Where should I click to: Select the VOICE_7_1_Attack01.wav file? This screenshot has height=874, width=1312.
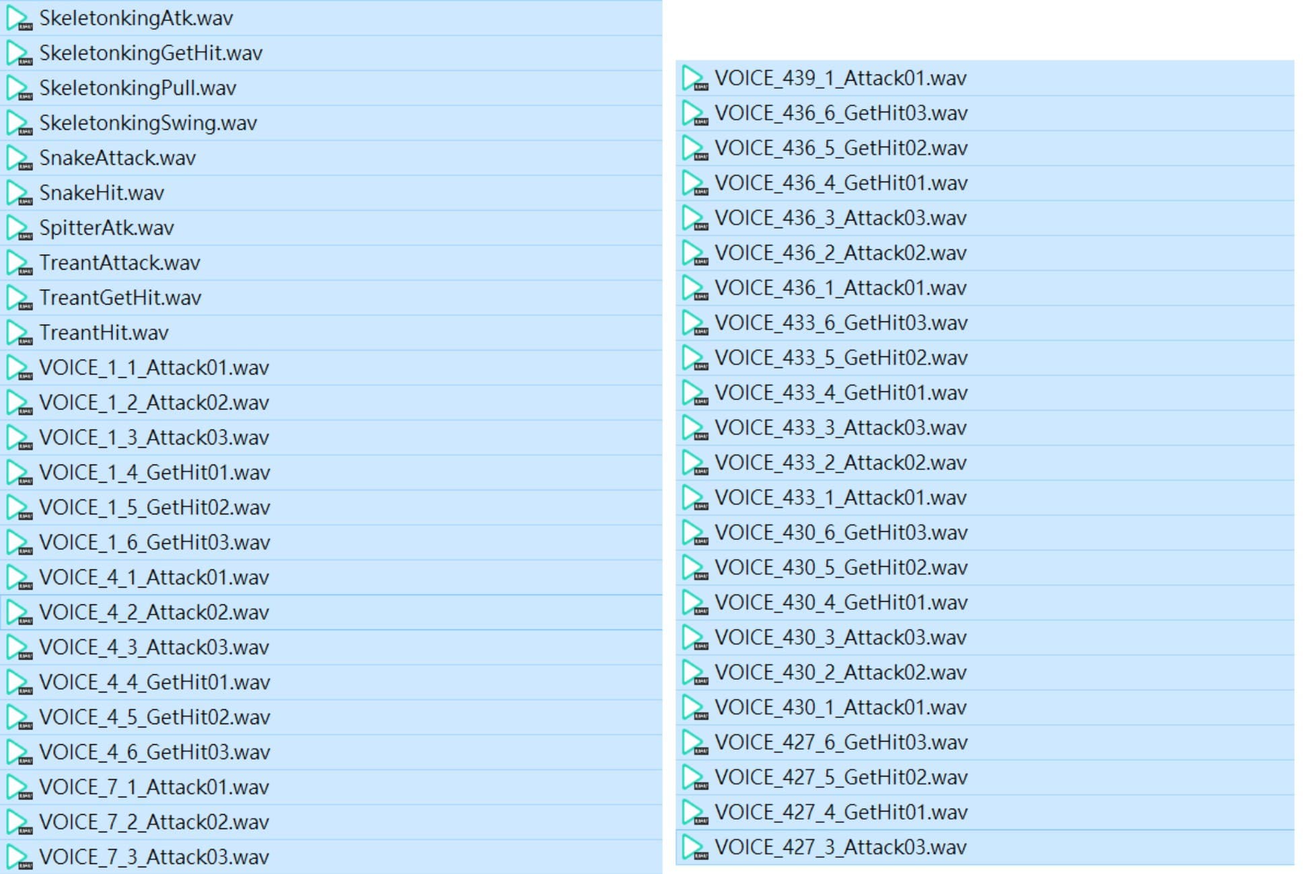(154, 787)
